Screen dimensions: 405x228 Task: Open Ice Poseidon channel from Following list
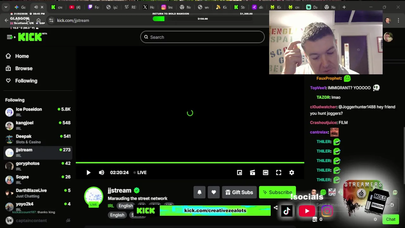click(38, 112)
